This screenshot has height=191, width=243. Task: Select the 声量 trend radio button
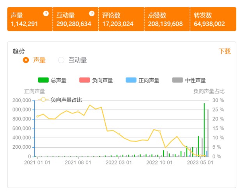(x=26, y=60)
